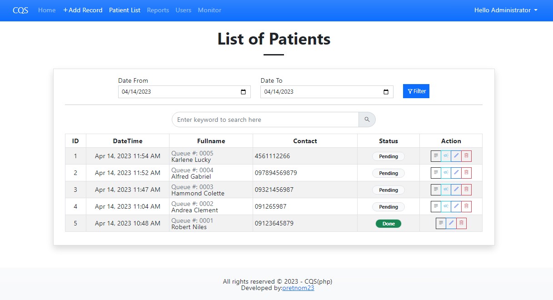Open Monitor in navbar
The height and width of the screenshot is (300, 553).
click(x=209, y=10)
